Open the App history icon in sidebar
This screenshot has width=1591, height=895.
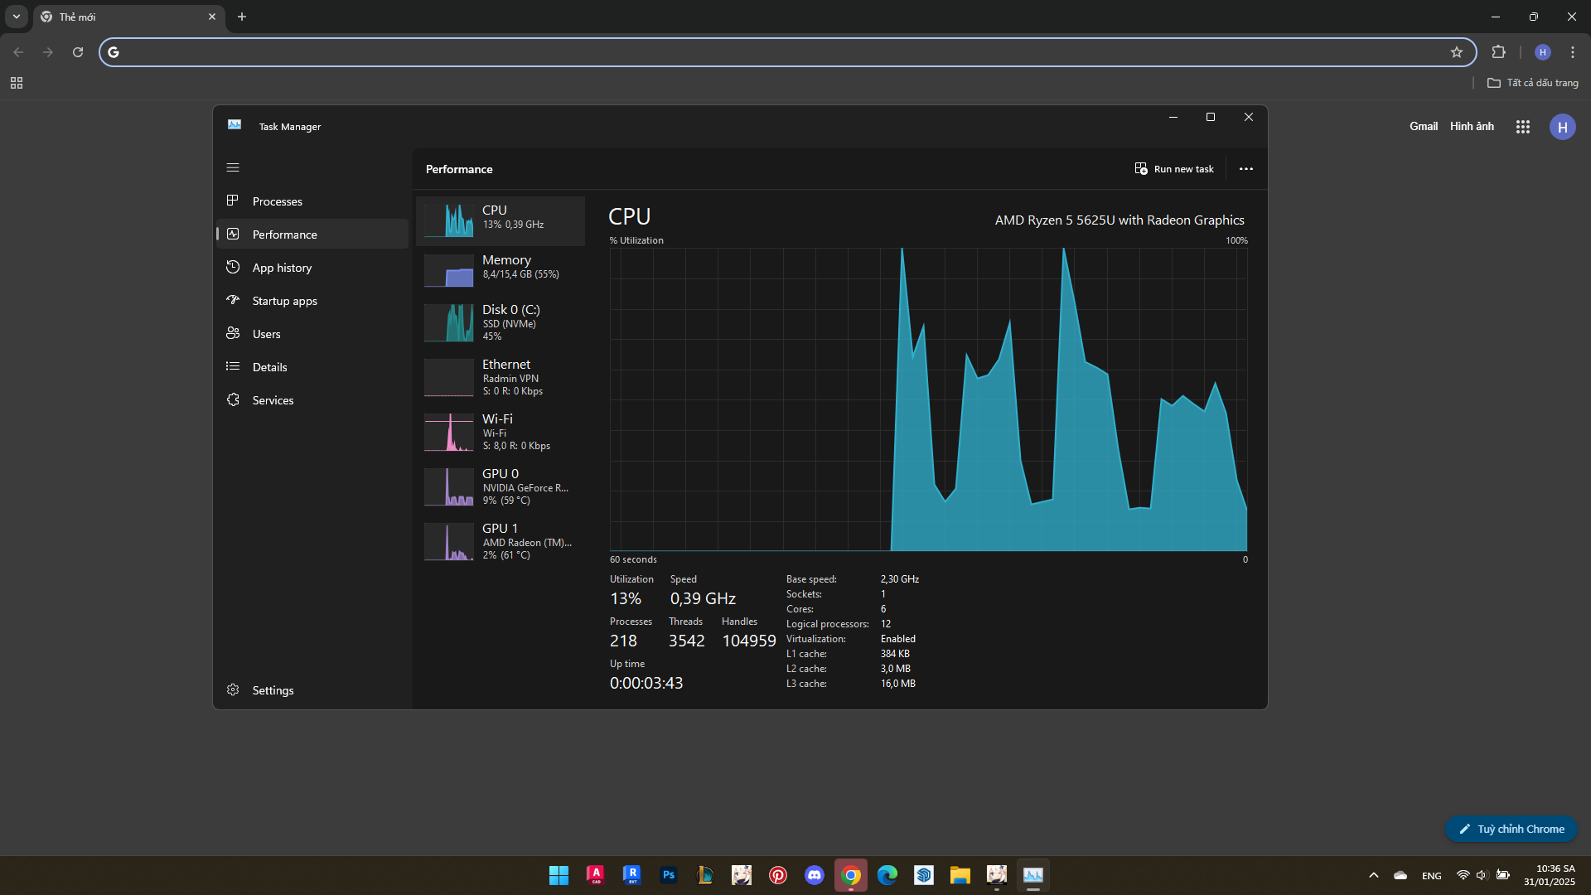[233, 267]
